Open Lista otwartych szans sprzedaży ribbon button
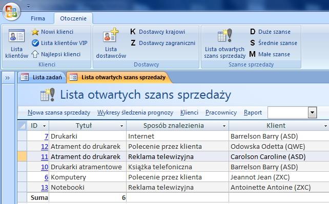Viewport: 329px width, 204px height. pos(224,43)
